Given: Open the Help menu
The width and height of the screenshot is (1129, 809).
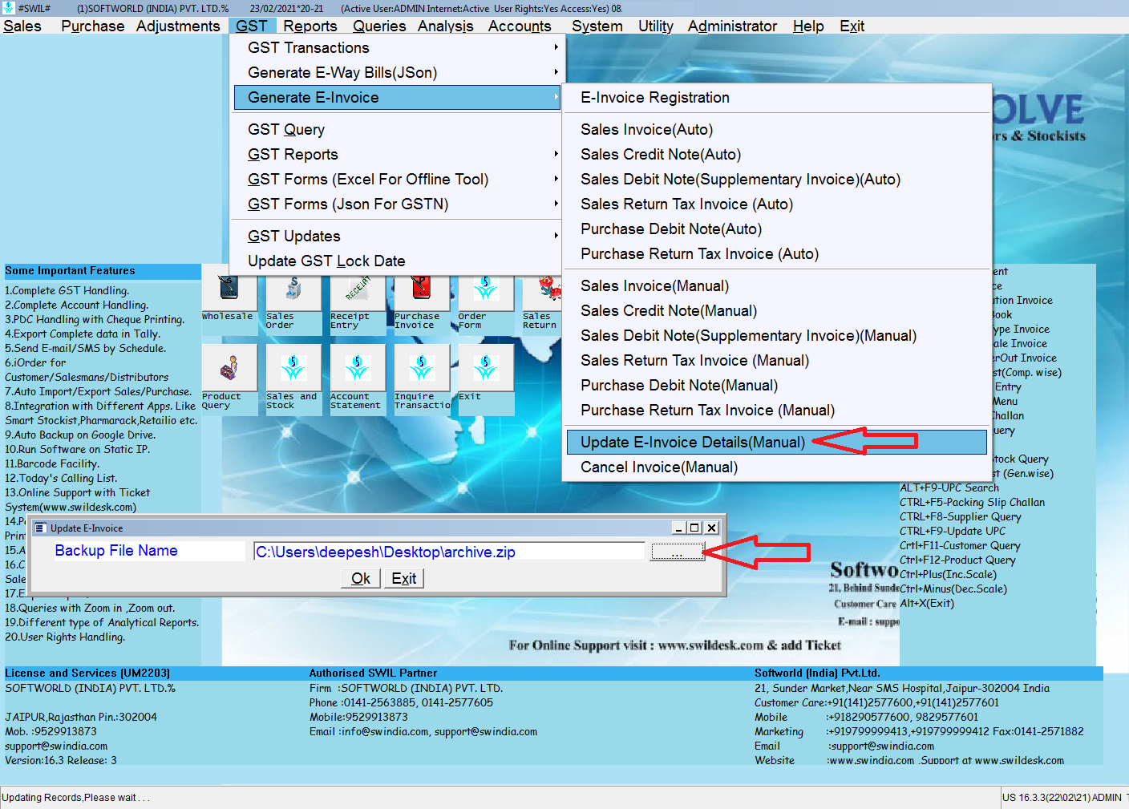Looking at the screenshot, I should coord(808,26).
